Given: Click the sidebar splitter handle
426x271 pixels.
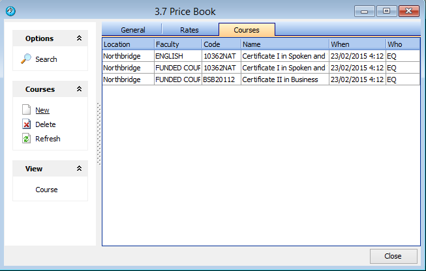Looking at the screenshot, I should click(99, 134).
